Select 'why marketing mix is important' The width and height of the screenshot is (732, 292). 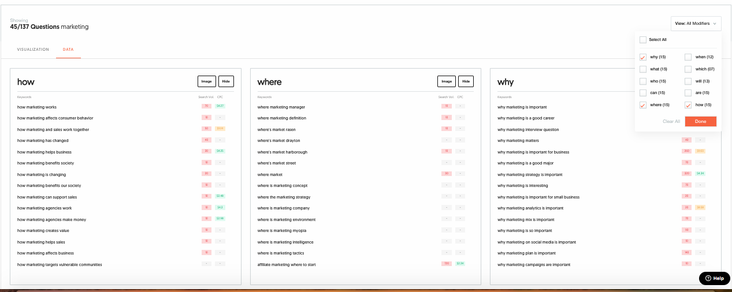pyautogui.click(x=526, y=220)
